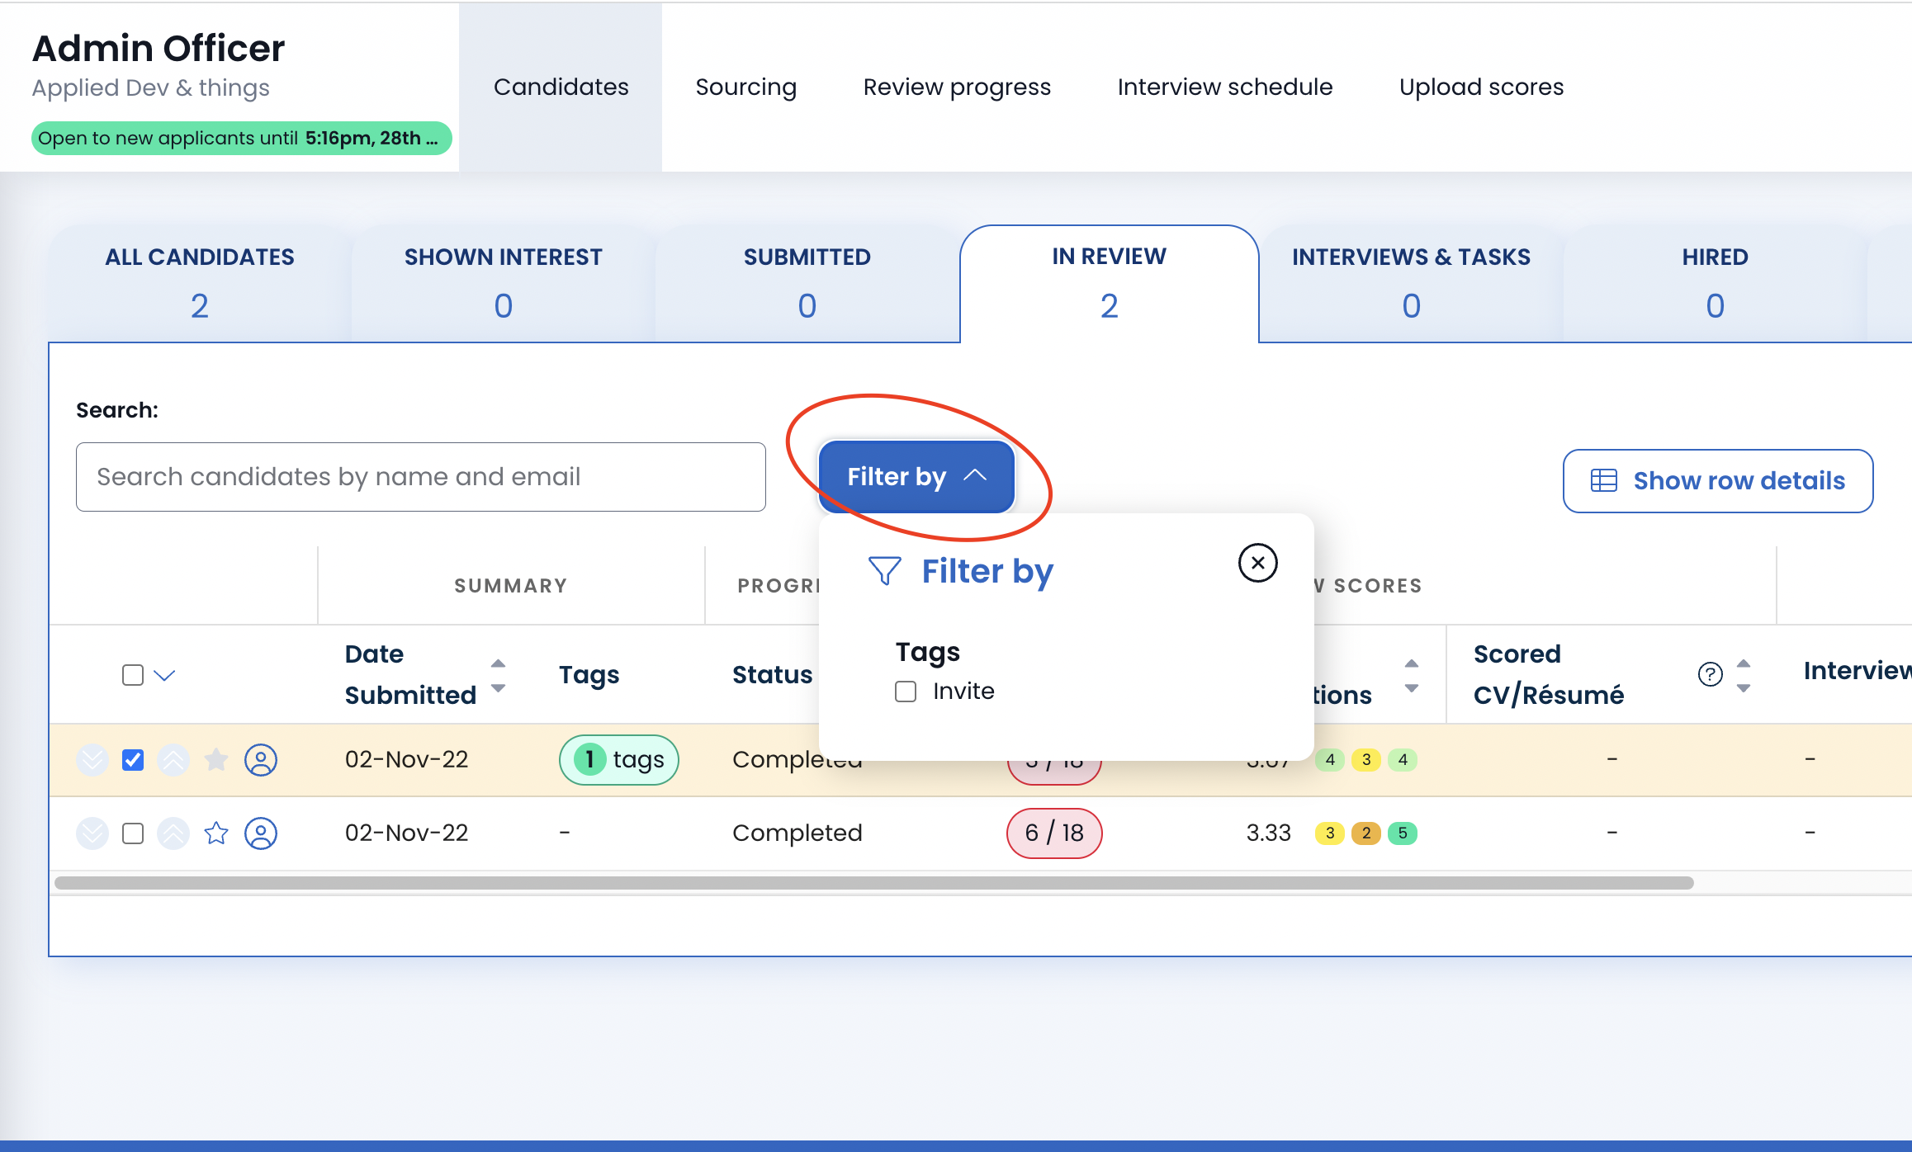Tick the select-all header checkbox
Viewport: 1912px width, 1152px height.
[133, 675]
